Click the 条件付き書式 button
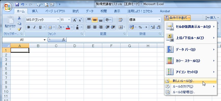The image size is (221, 101). coord(178,18)
